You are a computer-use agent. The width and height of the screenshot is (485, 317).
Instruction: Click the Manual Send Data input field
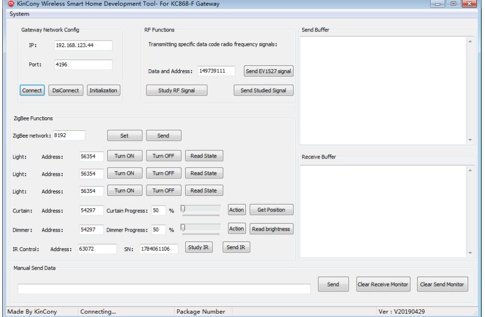(x=164, y=288)
